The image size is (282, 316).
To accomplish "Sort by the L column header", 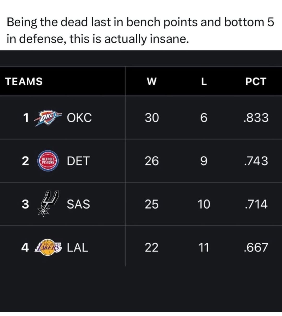I will click(x=204, y=82).
